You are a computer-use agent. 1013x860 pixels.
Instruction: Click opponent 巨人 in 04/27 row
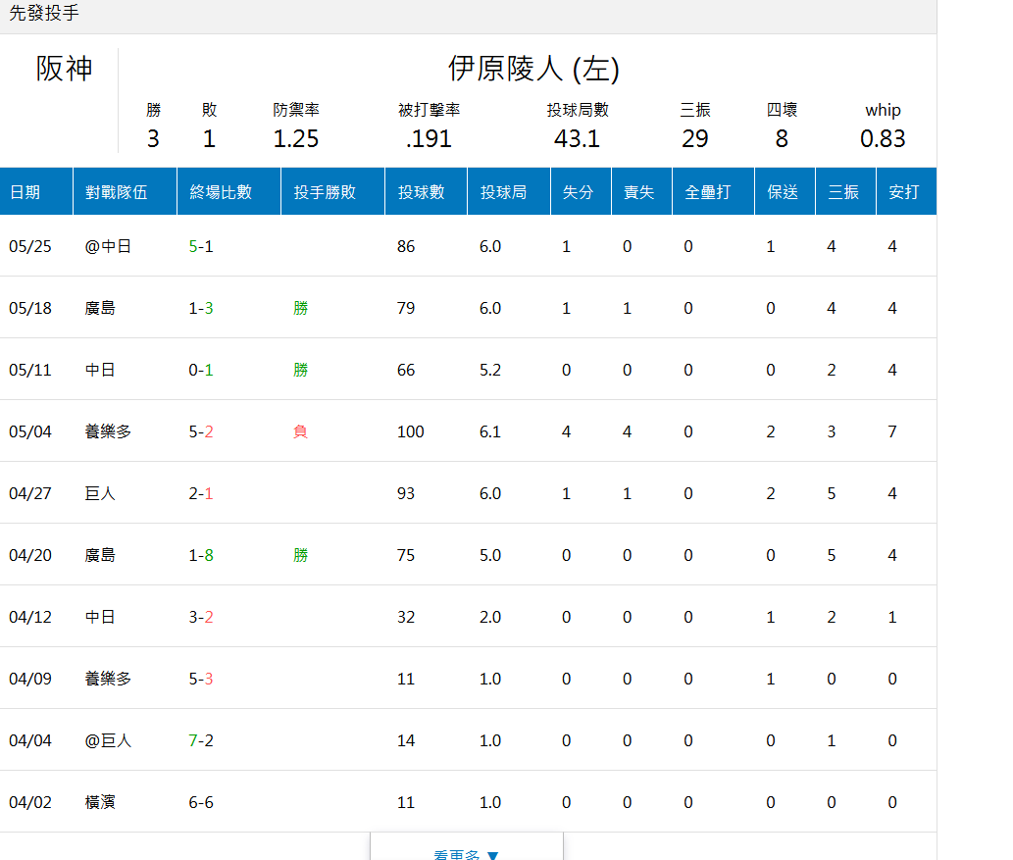pos(100,493)
